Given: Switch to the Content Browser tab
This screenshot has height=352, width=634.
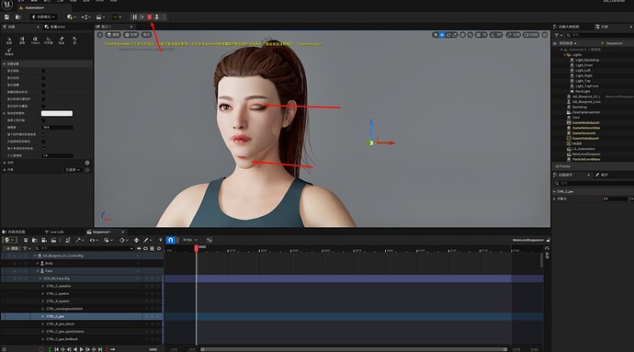Looking at the screenshot, I should tap(14, 233).
